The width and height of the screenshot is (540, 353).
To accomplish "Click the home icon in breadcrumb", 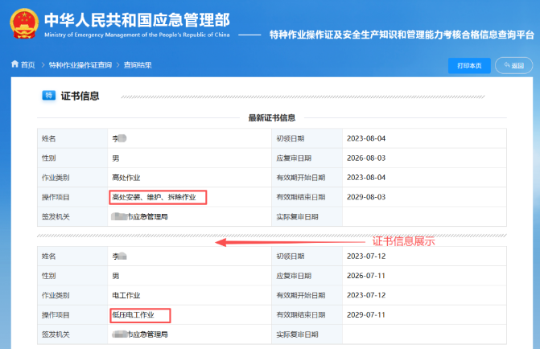I will pyautogui.click(x=14, y=65).
